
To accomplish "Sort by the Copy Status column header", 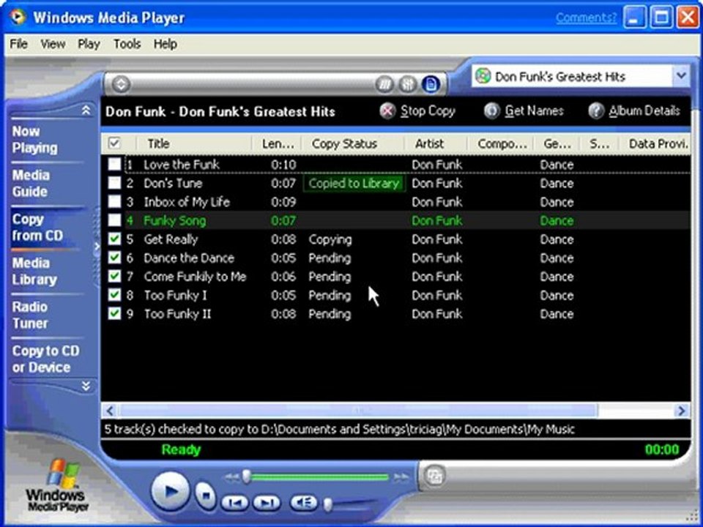I will pos(352,143).
